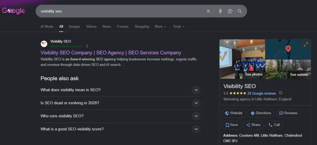
Task: Expand 'Is SEO dead or evolving in 2026?'
Action: coord(120,103)
